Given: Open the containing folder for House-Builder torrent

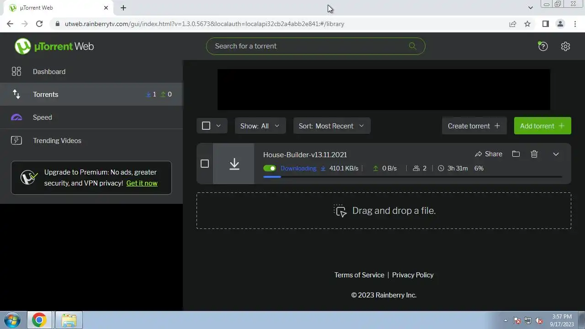Looking at the screenshot, I should pyautogui.click(x=516, y=154).
